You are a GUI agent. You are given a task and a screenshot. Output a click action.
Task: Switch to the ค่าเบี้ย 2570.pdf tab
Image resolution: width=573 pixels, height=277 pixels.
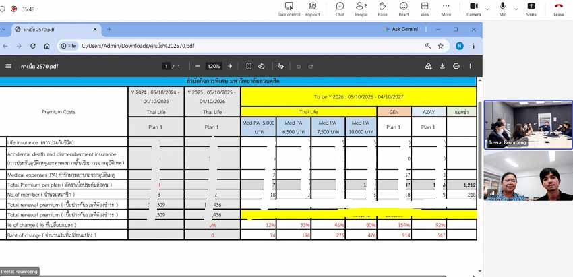pyautogui.click(x=55, y=30)
